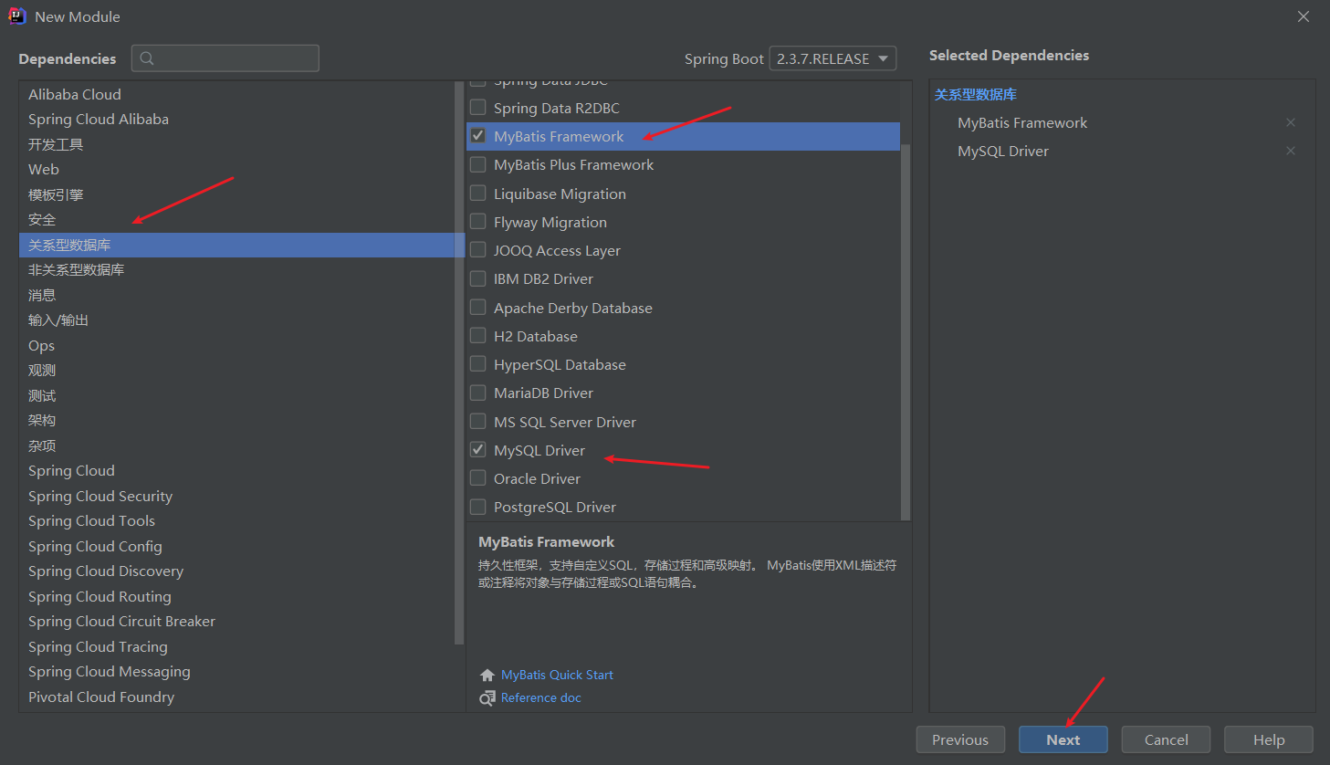This screenshot has height=765, width=1330.
Task: Check the PostgreSQL Driver checkbox
Action: tap(477, 507)
